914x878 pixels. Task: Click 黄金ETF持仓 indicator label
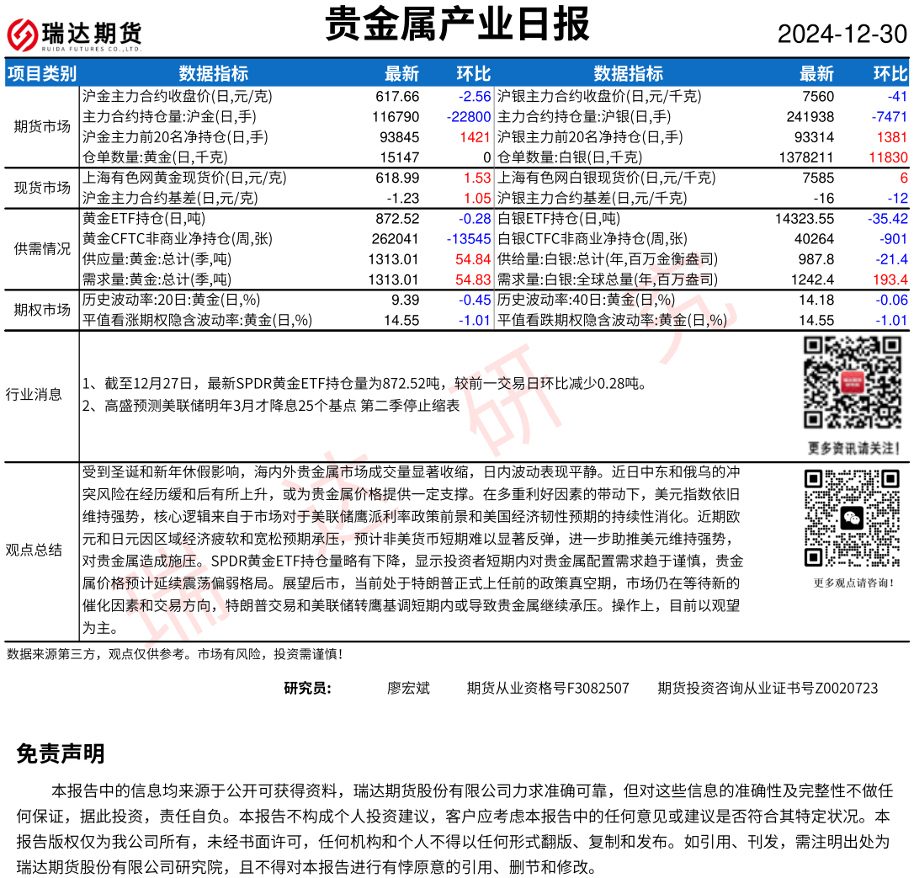[143, 219]
